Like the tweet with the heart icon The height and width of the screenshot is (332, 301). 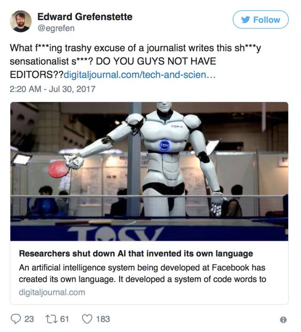(87, 319)
